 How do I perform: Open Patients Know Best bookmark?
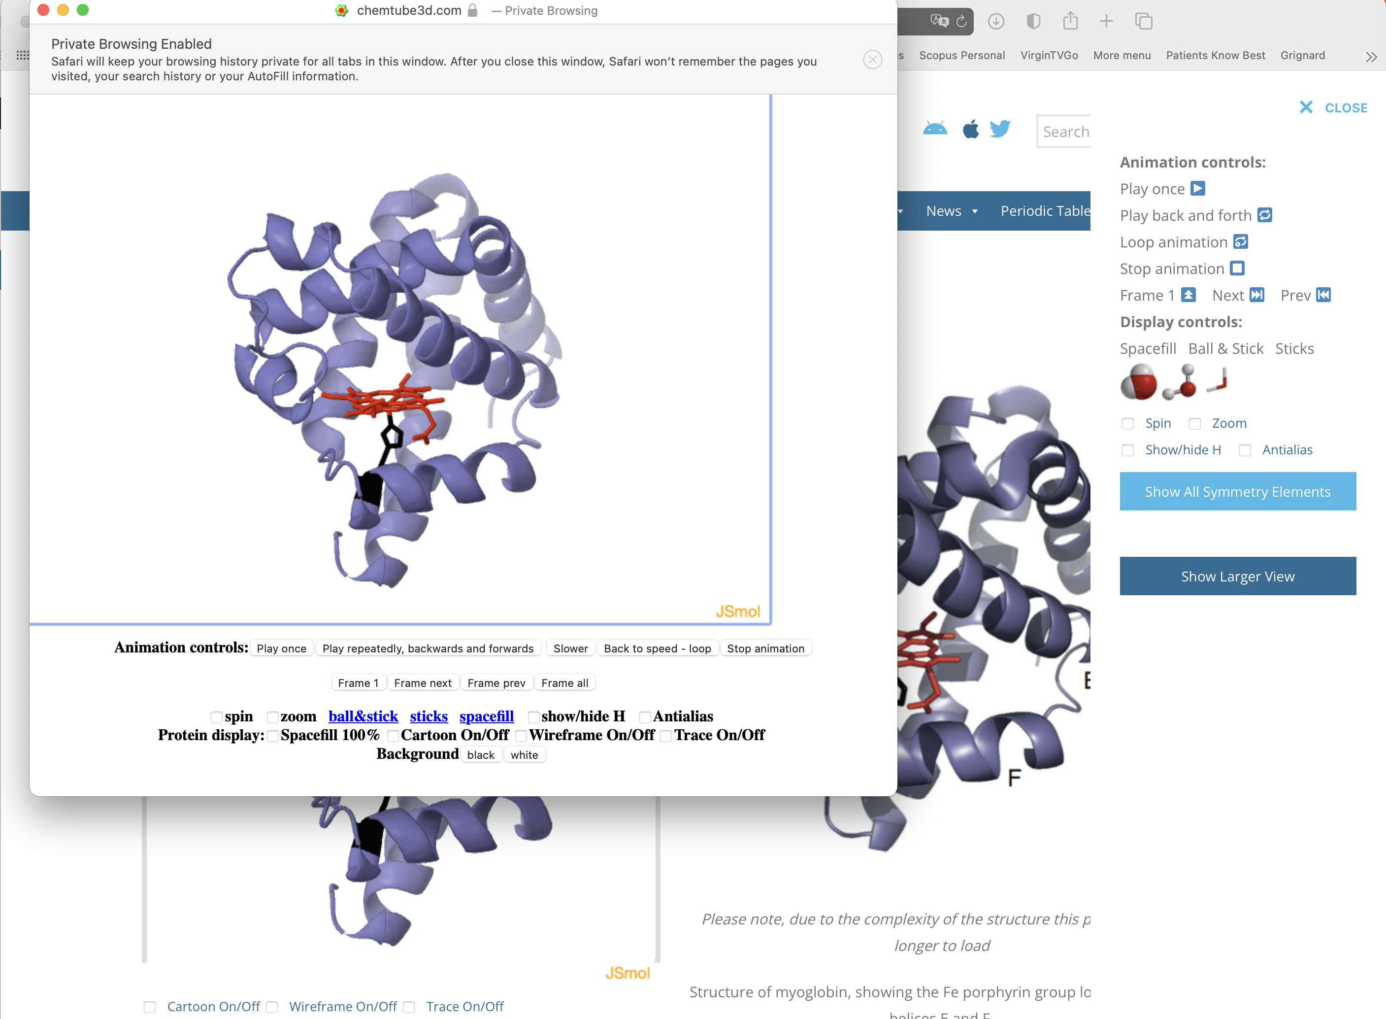coord(1215,56)
